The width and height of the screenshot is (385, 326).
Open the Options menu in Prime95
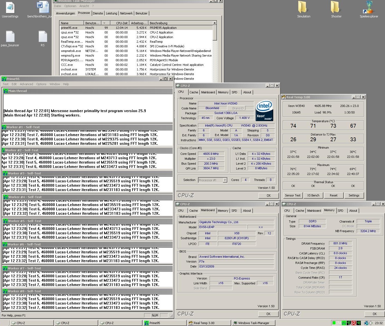pos(41,84)
